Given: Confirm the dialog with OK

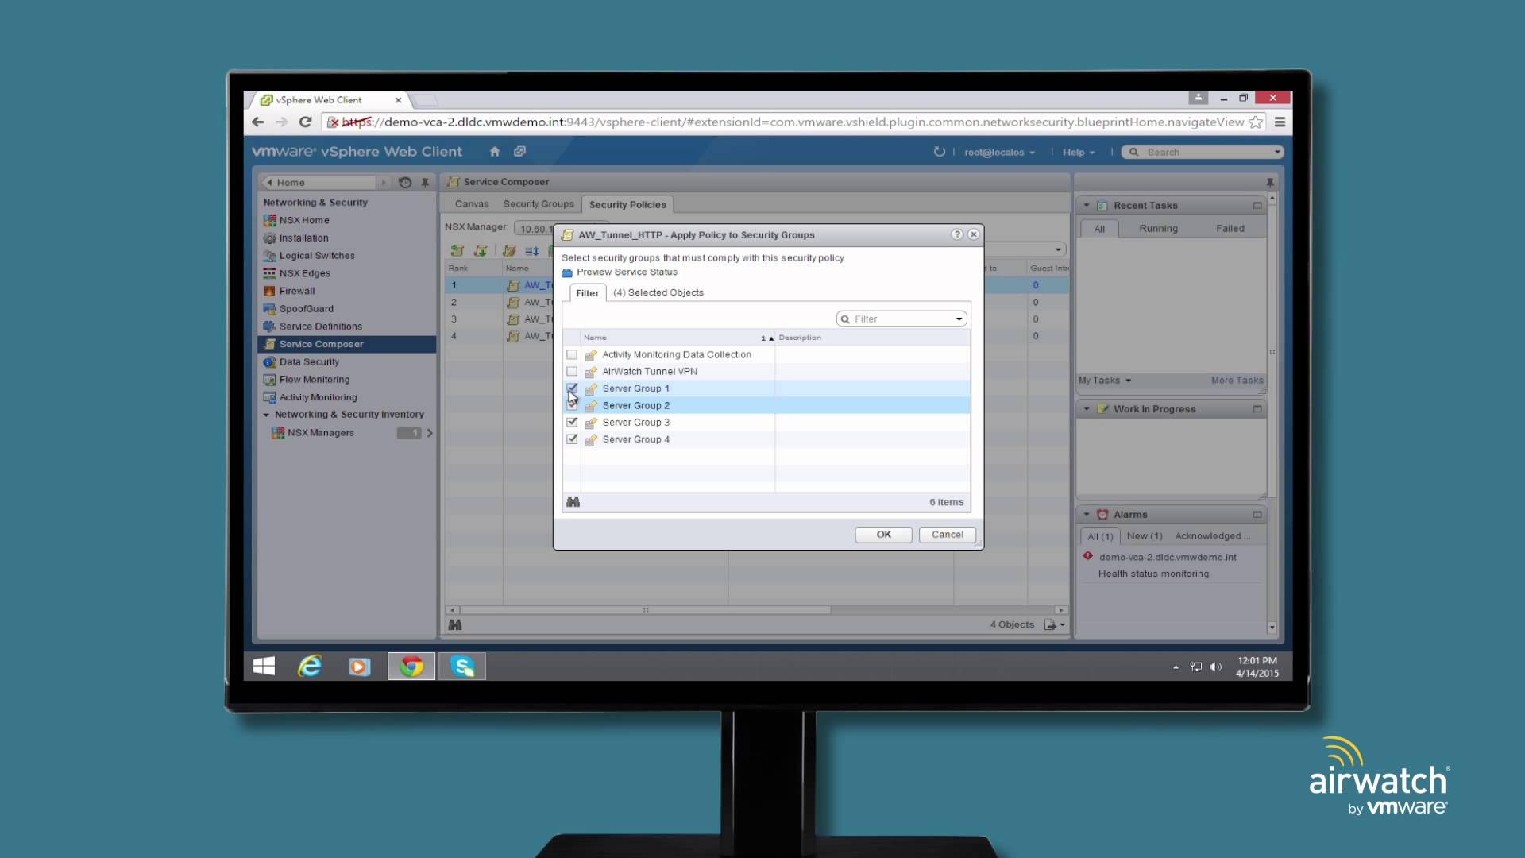Looking at the screenshot, I should point(883,535).
